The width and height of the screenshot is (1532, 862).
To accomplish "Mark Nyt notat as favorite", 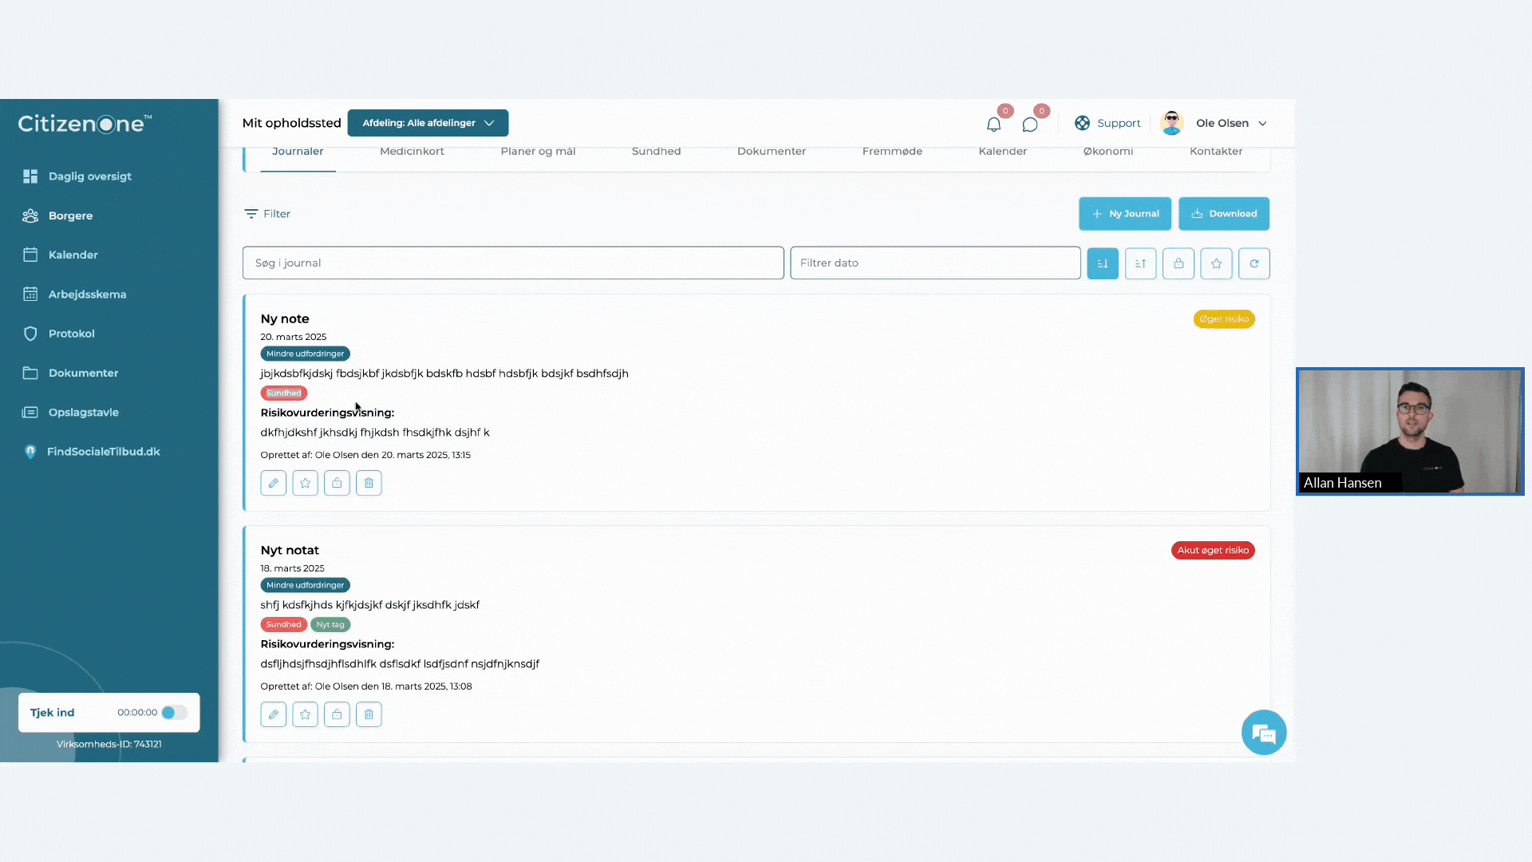I will point(305,714).
